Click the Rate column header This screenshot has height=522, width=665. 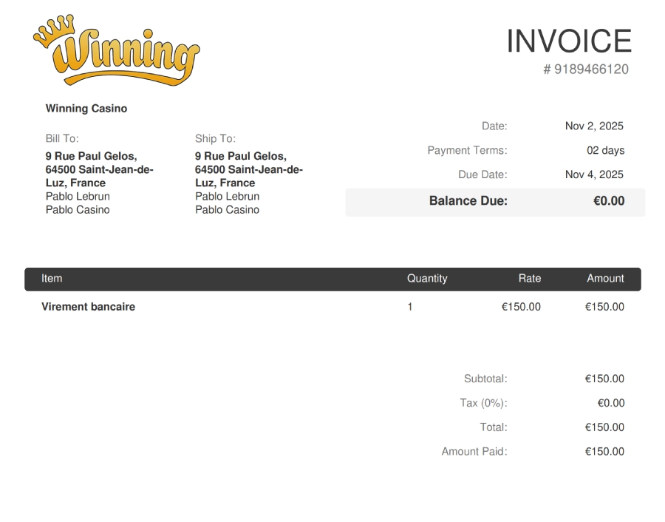point(529,279)
